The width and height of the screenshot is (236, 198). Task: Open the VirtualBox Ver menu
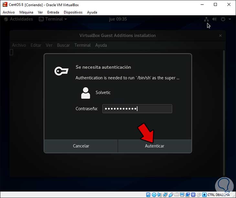(40, 12)
